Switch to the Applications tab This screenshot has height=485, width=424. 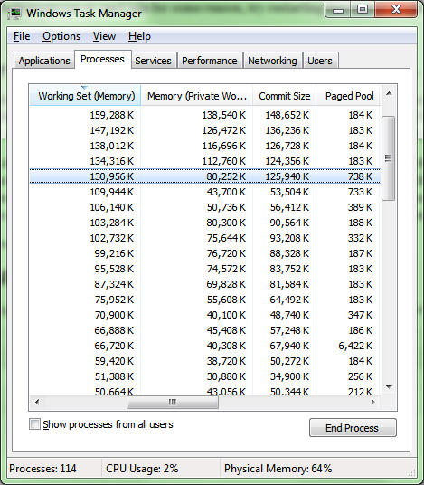pyautogui.click(x=44, y=61)
